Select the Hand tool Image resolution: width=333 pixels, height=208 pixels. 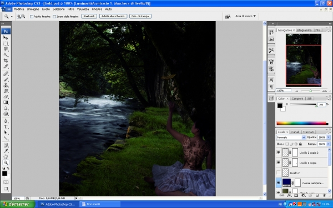[6, 157]
